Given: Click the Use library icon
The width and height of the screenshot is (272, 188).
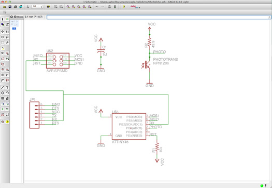Looking at the screenshot, I should pyautogui.click(x=48, y=7).
